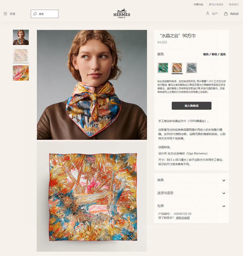The height and width of the screenshot is (256, 243).
Task: Select the green scarf color swatch
Action: [163, 68]
